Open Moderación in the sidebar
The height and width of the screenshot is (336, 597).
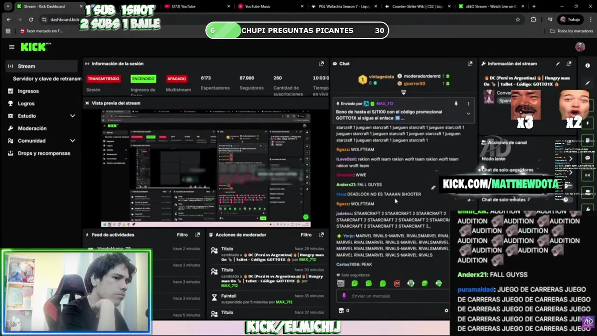point(32,128)
